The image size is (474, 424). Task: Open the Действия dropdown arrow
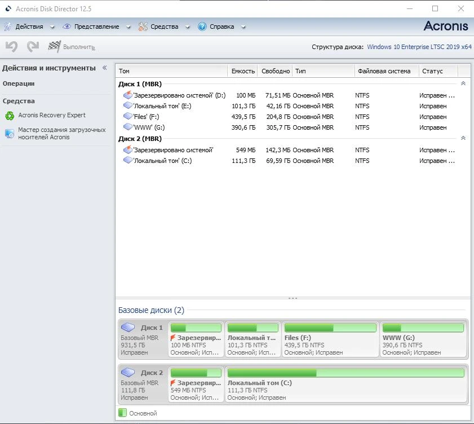coord(52,27)
